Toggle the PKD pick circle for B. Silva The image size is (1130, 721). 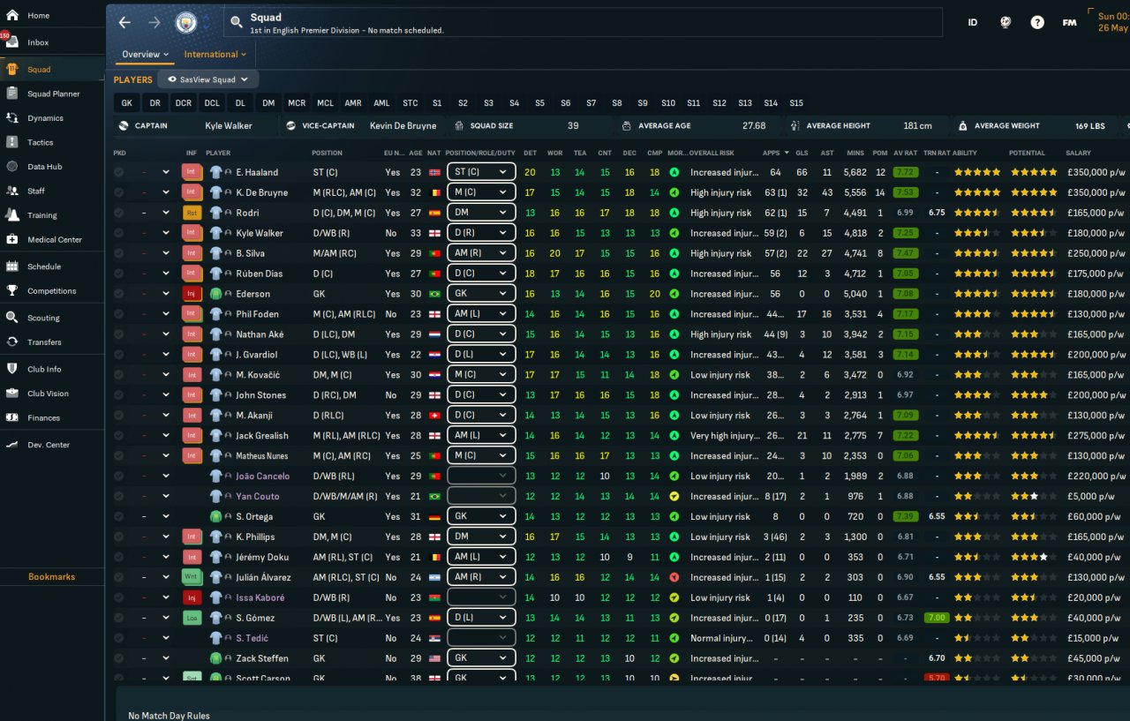click(x=119, y=253)
